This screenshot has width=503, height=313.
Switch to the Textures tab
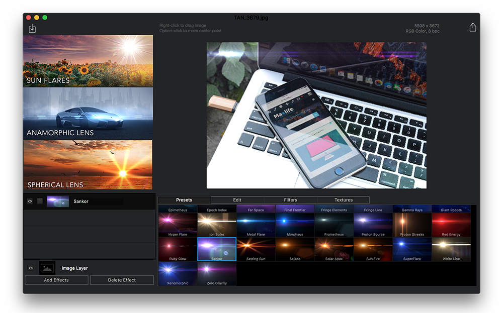tap(344, 199)
